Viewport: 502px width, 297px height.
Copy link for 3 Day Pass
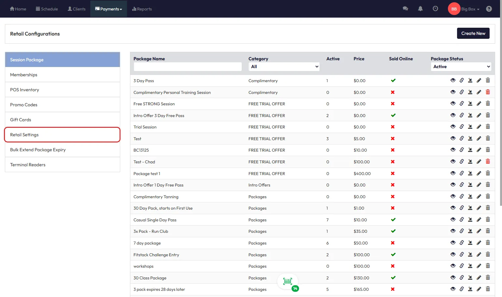[462, 81]
